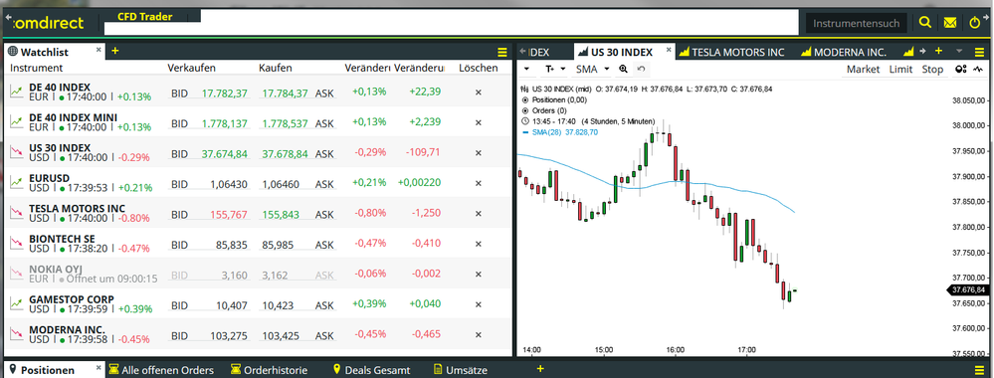This screenshot has width=994, height=378.
Task: Click the undo arrow in chart toolbar
Action: pos(641,69)
